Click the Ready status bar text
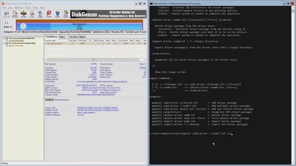This screenshot has height=166, width=296. [5, 163]
